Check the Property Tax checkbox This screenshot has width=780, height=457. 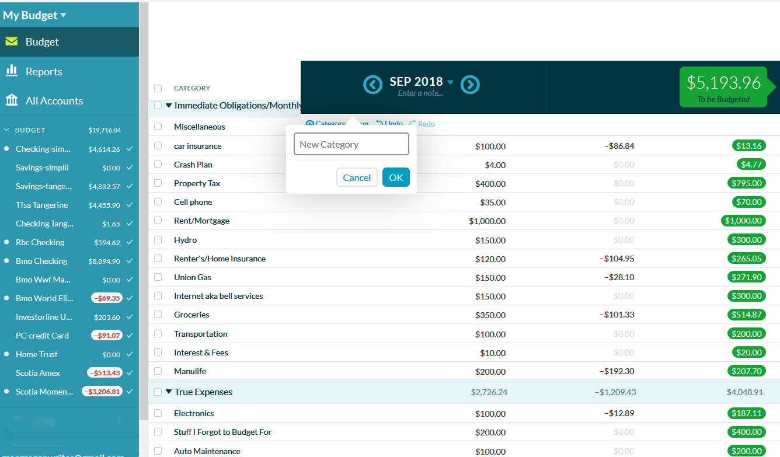point(158,183)
